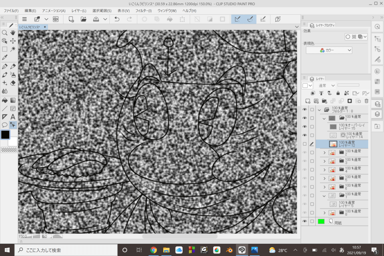Select the Gradient tool
Viewport: 384px width, 256px height.
coord(13,100)
